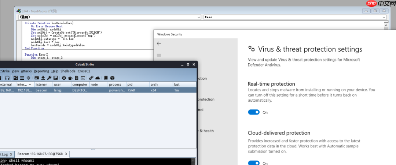
Task: Click host a file chain-link icon
Action: [x=91, y=78]
